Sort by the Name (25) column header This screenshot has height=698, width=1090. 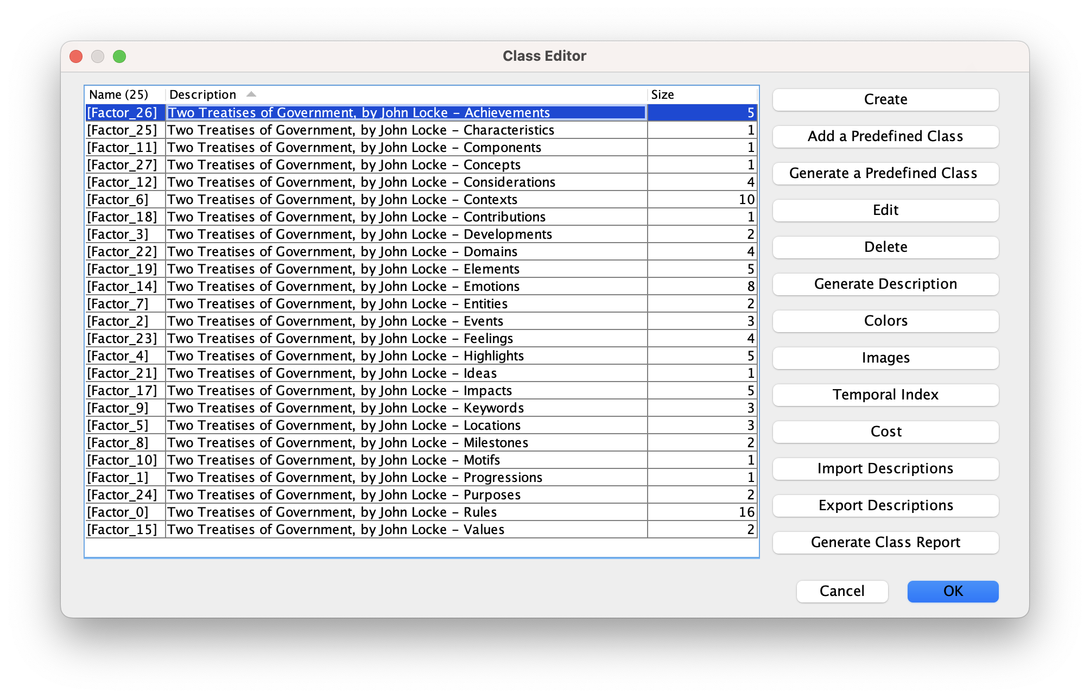pos(118,94)
